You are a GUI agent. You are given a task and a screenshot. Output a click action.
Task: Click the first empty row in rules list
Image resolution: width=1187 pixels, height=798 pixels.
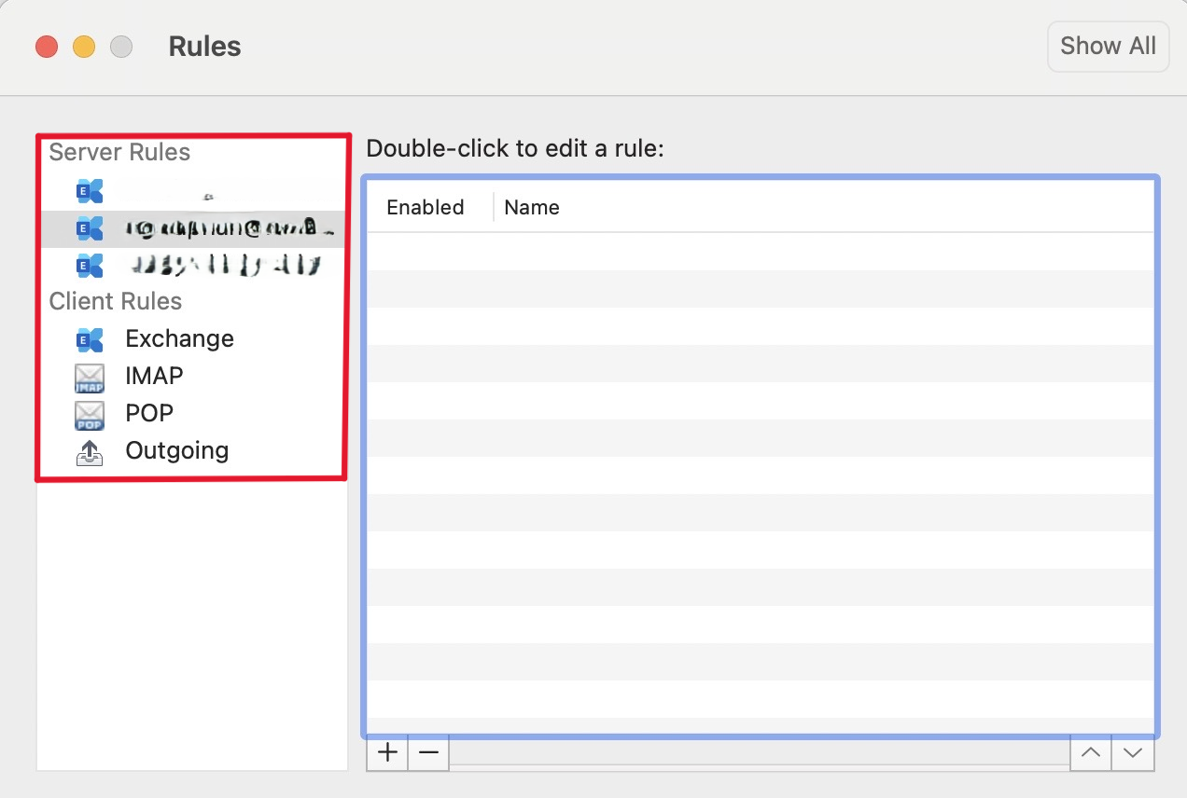click(761, 252)
